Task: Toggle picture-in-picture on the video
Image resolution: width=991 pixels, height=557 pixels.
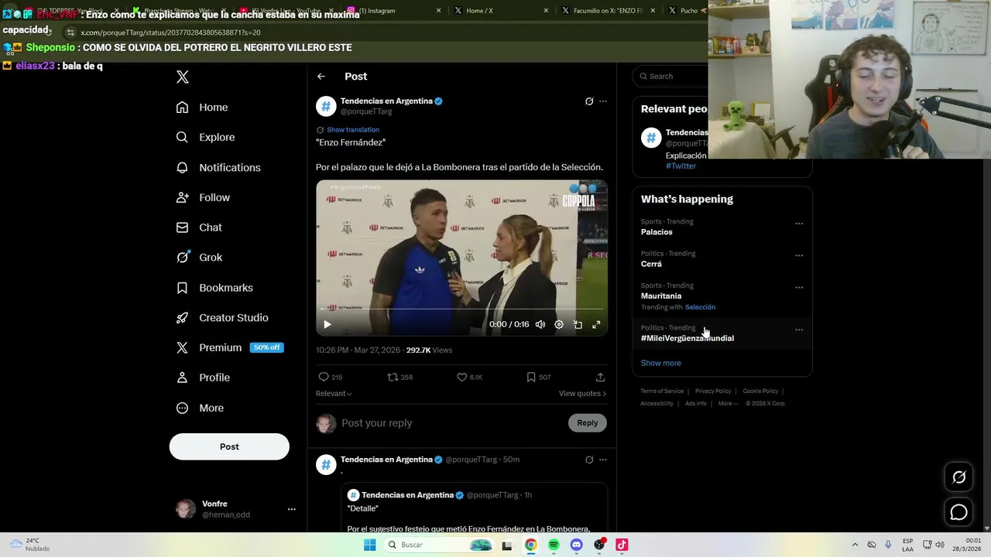Action: pyautogui.click(x=578, y=324)
